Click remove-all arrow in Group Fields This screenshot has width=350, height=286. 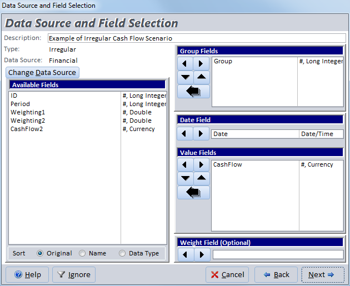pyautogui.click(x=193, y=92)
